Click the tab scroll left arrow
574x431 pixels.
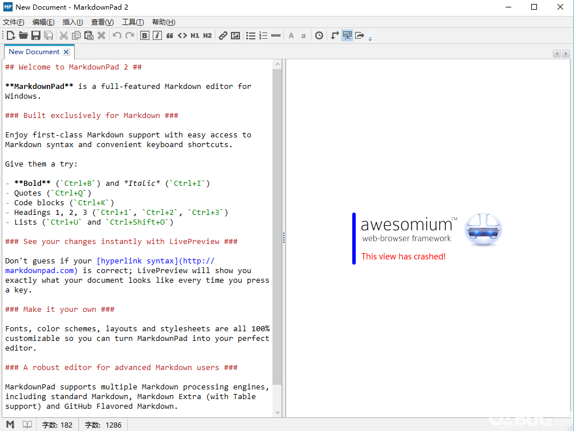click(557, 54)
